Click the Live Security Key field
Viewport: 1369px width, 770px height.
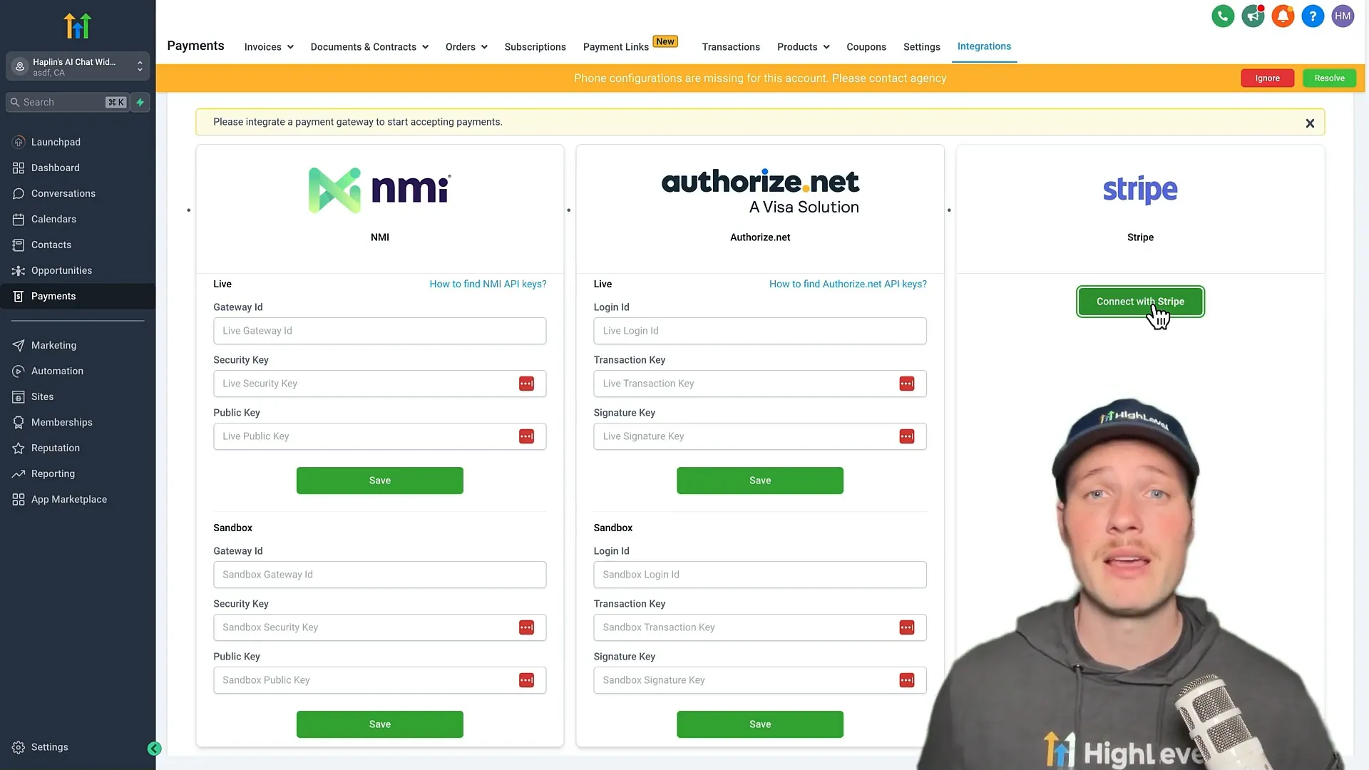click(x=379, y=384)
